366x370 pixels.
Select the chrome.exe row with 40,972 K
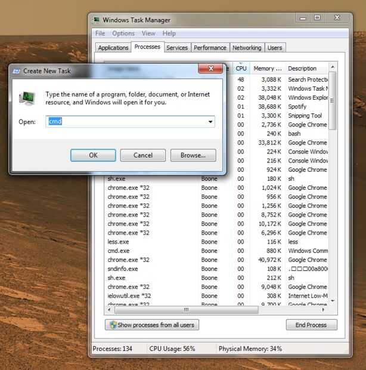[x=216, y=260]
